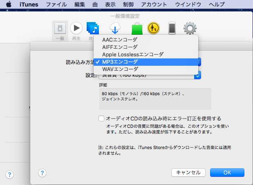Open the 編集 menu
This screenshot has width=253, height=185.
tap(80, 4)
